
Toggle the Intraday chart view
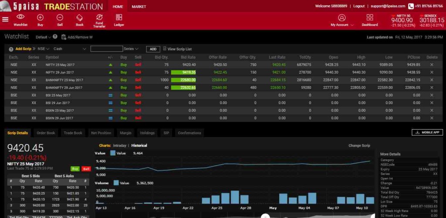point(119,145)
